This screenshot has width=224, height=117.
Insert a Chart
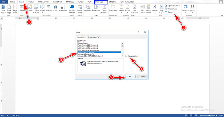[55, 8]
